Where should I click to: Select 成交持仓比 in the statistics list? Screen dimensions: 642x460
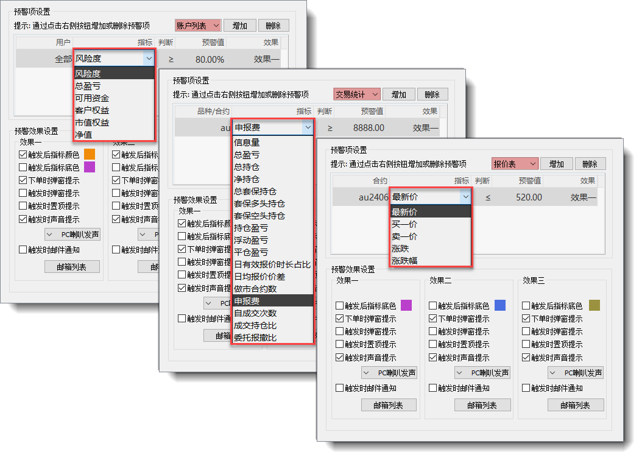[273, 325]
